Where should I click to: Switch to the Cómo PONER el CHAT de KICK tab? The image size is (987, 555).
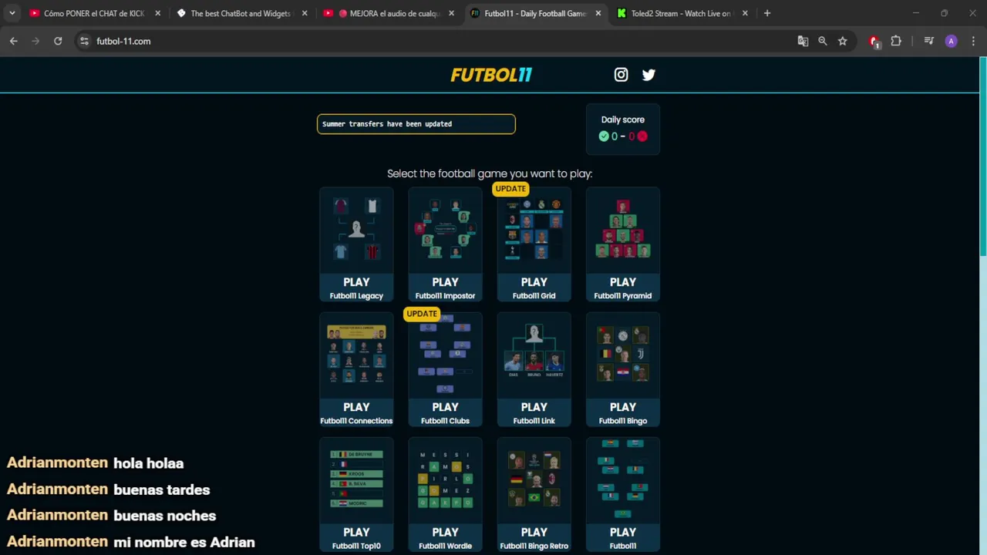pyautogui.click(x=95, y=13)
